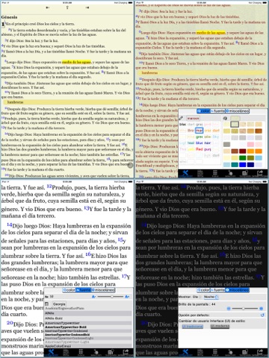Click the next chapter arrow at top of Génesis page
Image resolution: width=269 pixels, height=358 pixels.
87,7
